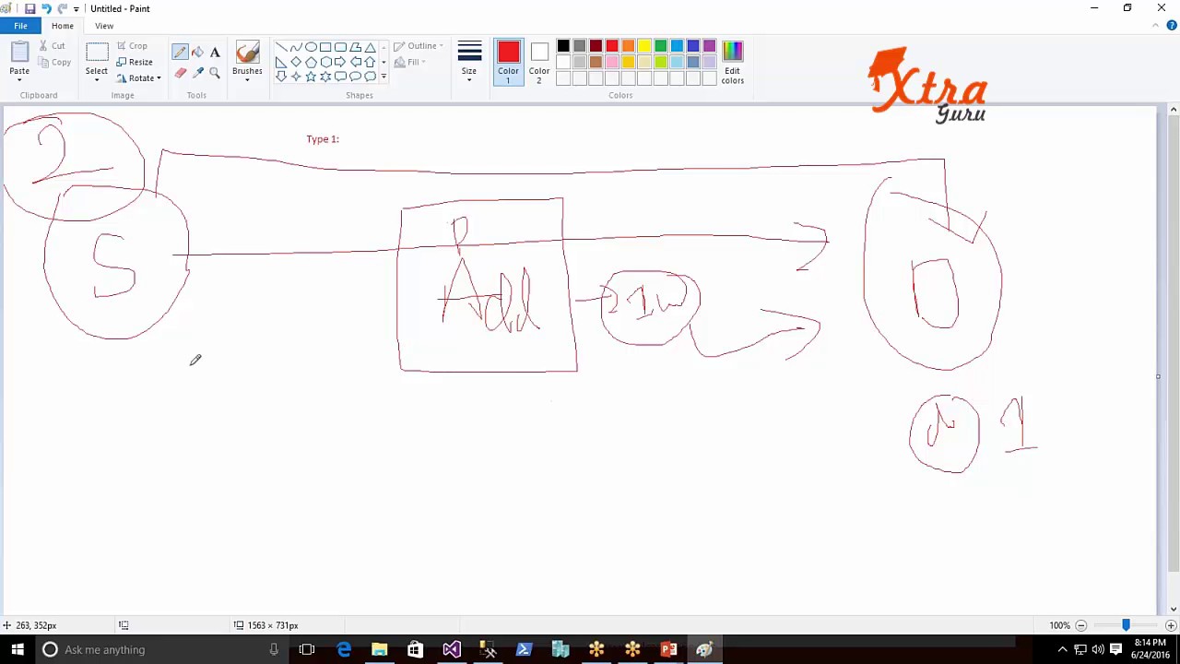The image size is (1180, 664).
Task: Click the main Paste button
Action: click(x=19, y=56)
